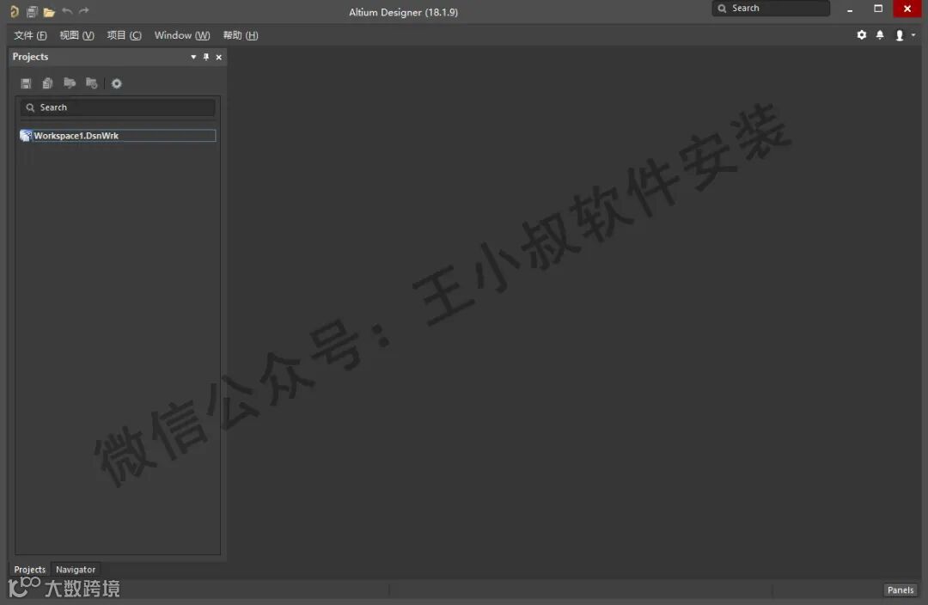
Task: Open the Projects panel options dropdown arrow
Action: 193,57
